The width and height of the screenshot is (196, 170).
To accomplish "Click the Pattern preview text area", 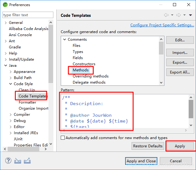I will pyautogui.click(x=125, y=111).
